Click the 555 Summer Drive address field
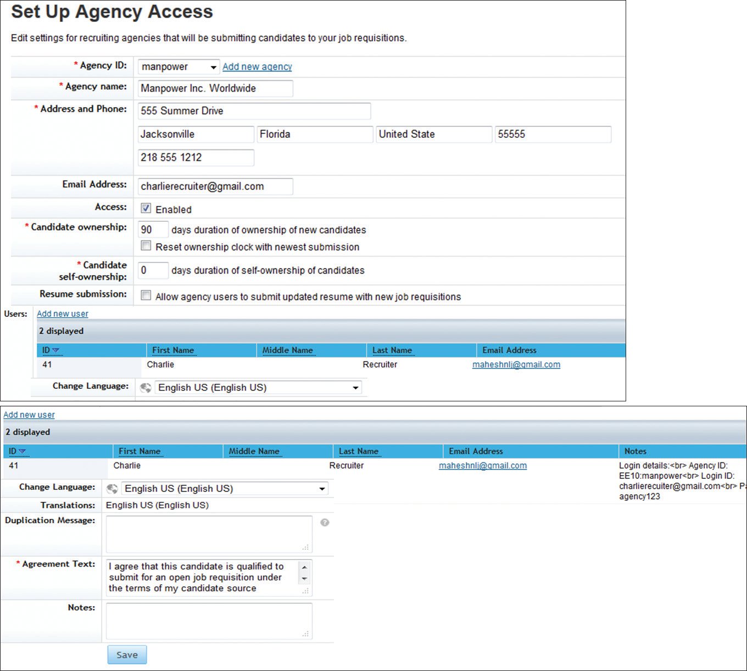 254,111
